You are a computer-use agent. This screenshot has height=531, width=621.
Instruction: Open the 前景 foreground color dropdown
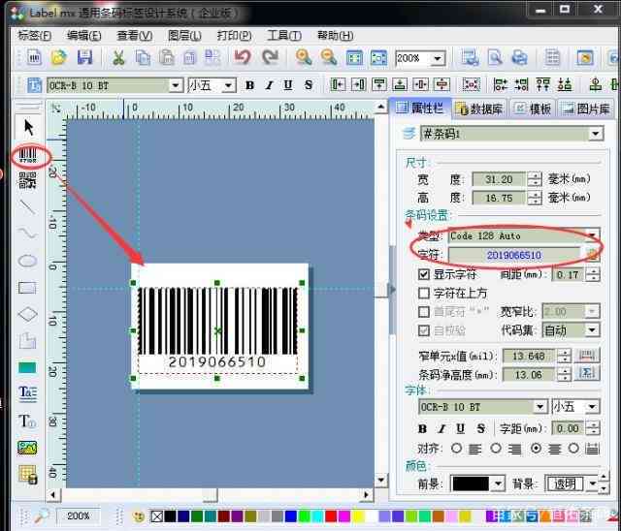tap(498, 484)
